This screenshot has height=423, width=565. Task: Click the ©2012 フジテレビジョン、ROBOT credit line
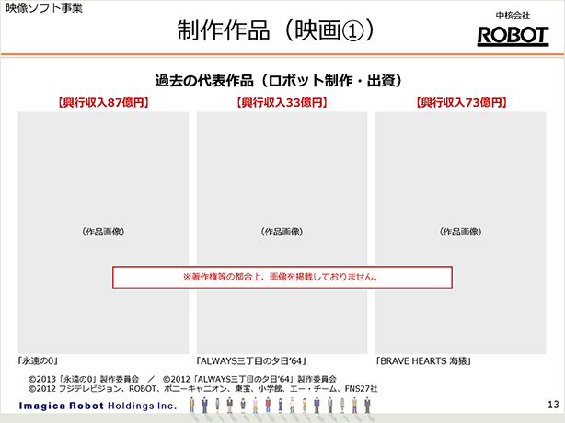click(x=202, y=389)
